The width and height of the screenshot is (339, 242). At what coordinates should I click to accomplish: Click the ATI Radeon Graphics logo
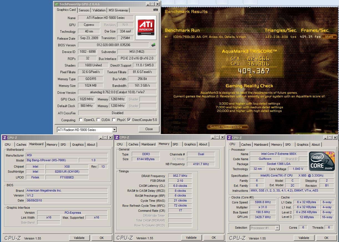[146, 27]
